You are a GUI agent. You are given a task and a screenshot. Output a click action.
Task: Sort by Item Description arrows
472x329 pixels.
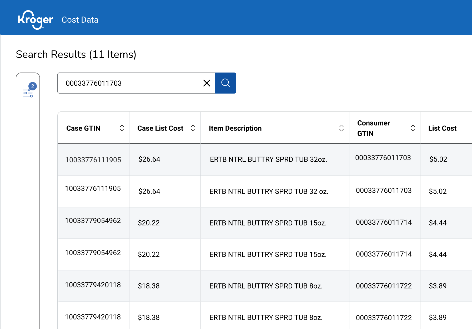342,128
